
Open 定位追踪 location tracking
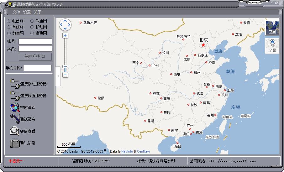coord(15,107)
